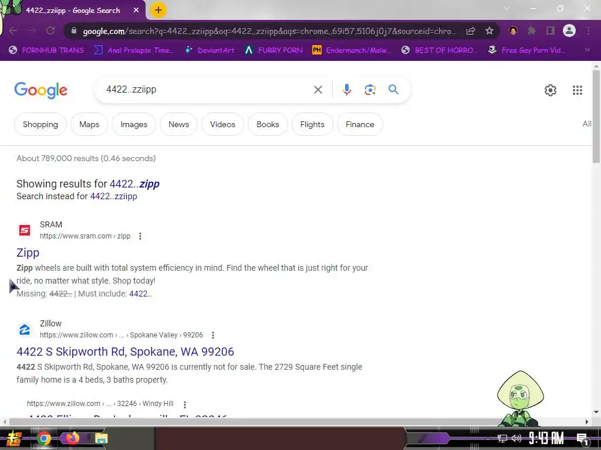Switch to Flights results

[312, 124]
